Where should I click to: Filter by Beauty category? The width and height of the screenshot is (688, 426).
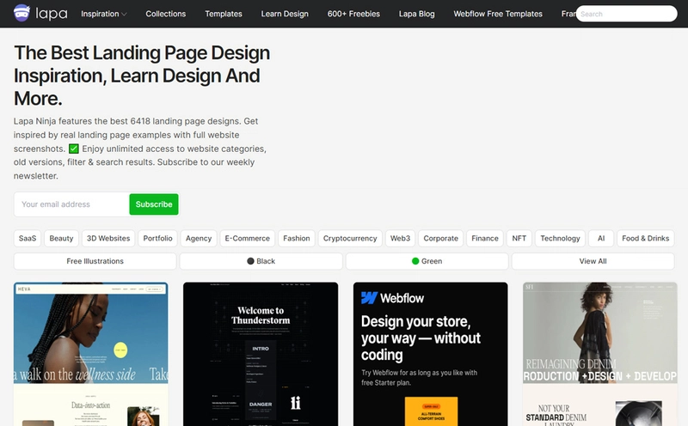click(x=61, y=239)
